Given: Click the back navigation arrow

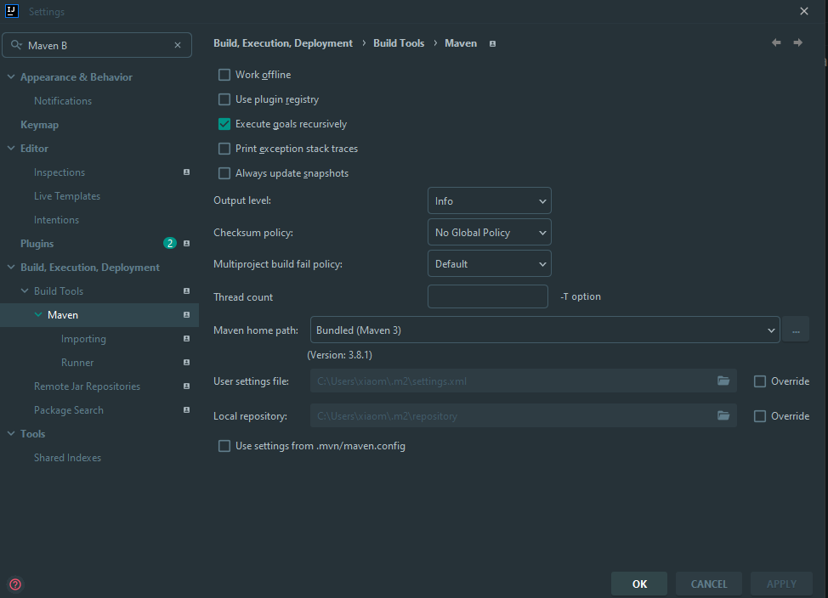Looking at the screenshot, I should (x=776, y=42).
